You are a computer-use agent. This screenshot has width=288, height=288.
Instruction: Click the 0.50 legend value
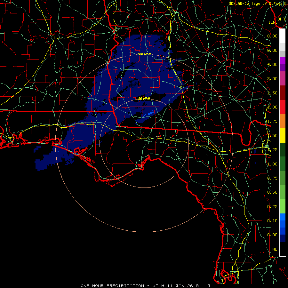(x=272, y=192)
